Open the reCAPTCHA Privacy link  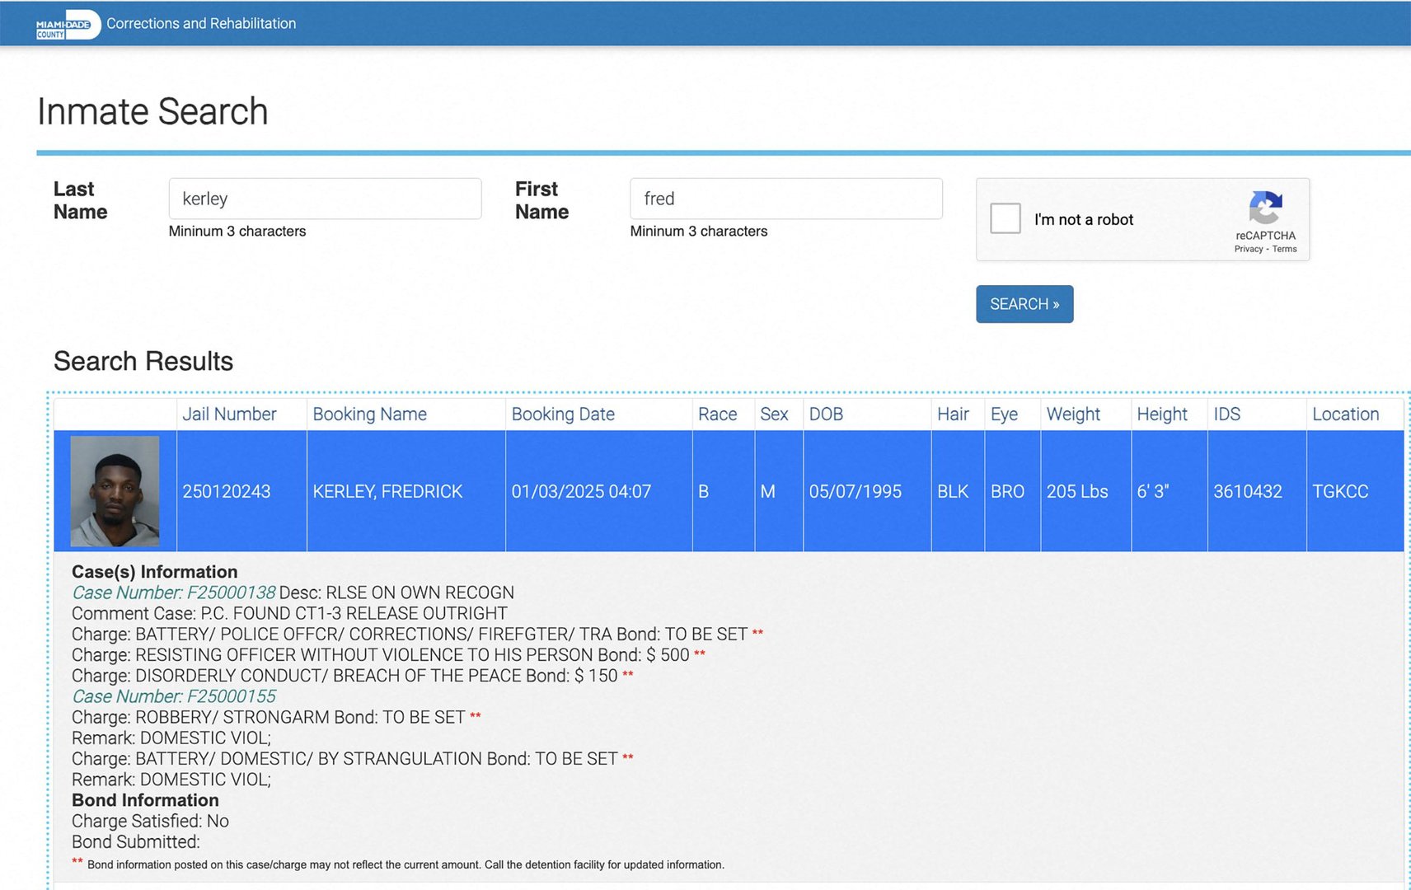pyautogui.click(x=1249, y=249)
